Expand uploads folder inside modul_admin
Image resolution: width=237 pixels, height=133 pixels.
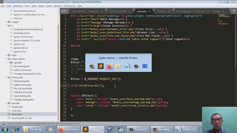coord(8,62)
